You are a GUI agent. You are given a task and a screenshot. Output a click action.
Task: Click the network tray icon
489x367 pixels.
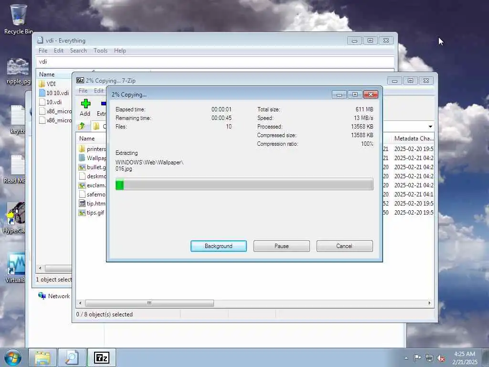[429, 358]
